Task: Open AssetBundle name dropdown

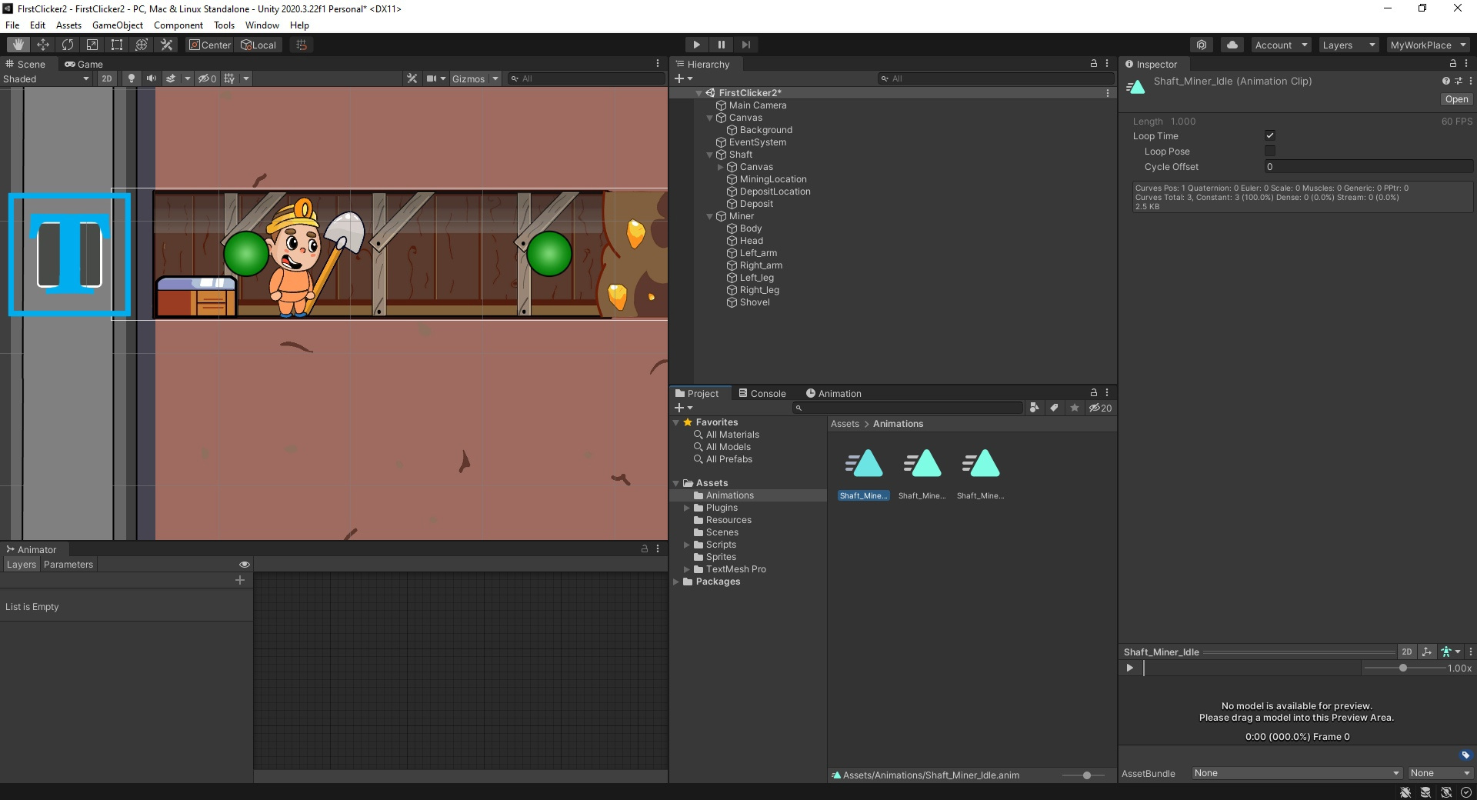Action: coord(1296,773)
